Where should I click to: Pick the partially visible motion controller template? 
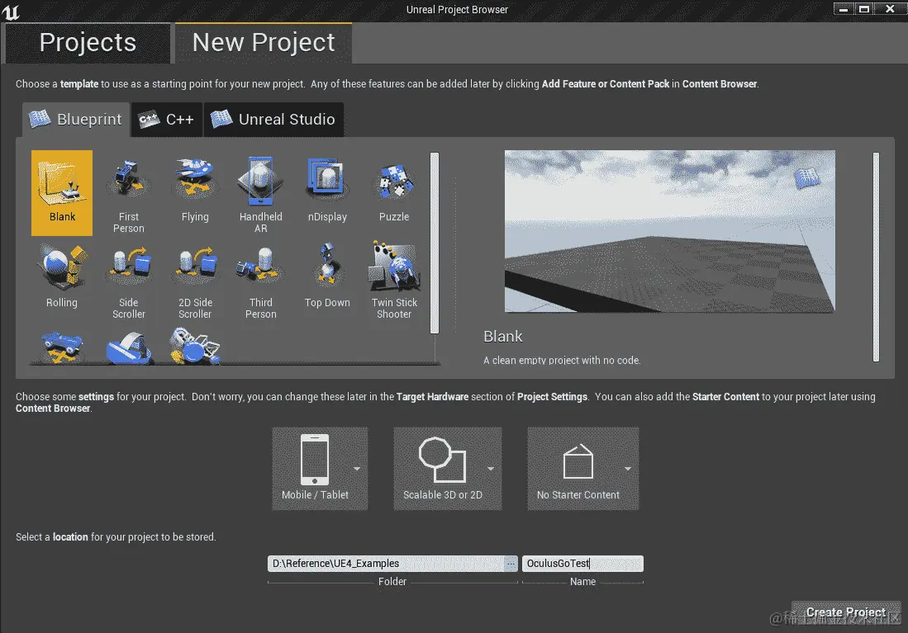point(195,346)
